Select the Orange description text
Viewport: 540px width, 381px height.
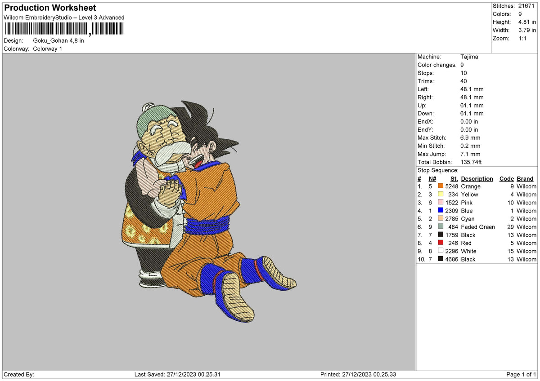click(x=471, y=186)
